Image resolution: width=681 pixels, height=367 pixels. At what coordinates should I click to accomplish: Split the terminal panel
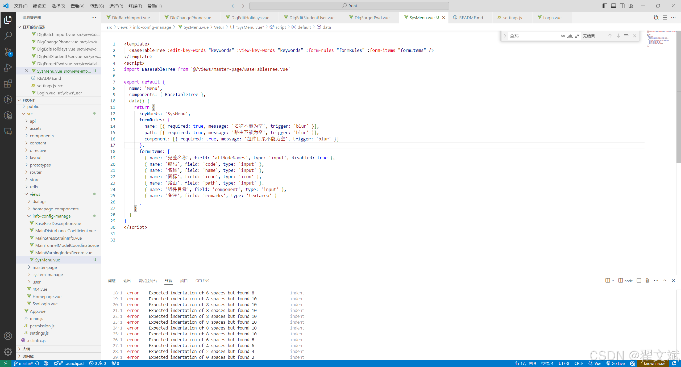pos(639,281)
